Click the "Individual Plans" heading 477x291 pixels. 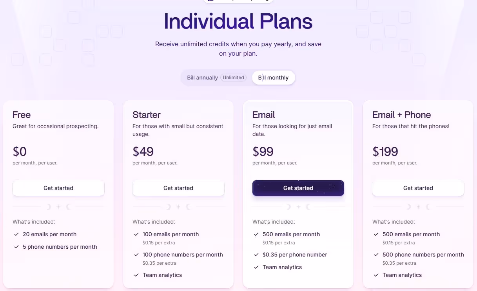(x=238, y=22)
